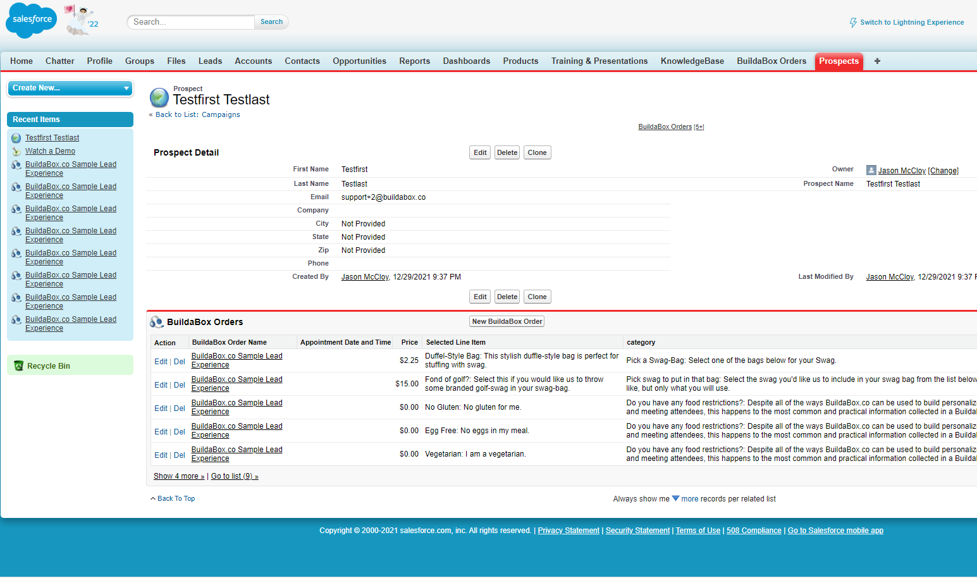977x578 pixels.
Task: Click the Lightning bolt switch icon
Action: 853,22
